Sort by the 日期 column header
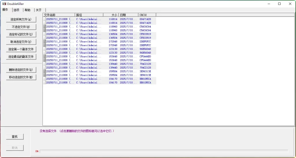Screen dimensions: 296x158 tap(128, 15)
